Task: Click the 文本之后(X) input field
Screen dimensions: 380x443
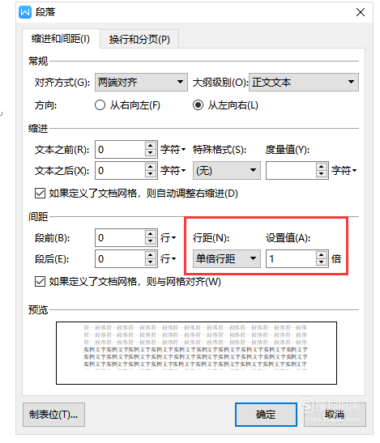Action: tap(120, 170)
